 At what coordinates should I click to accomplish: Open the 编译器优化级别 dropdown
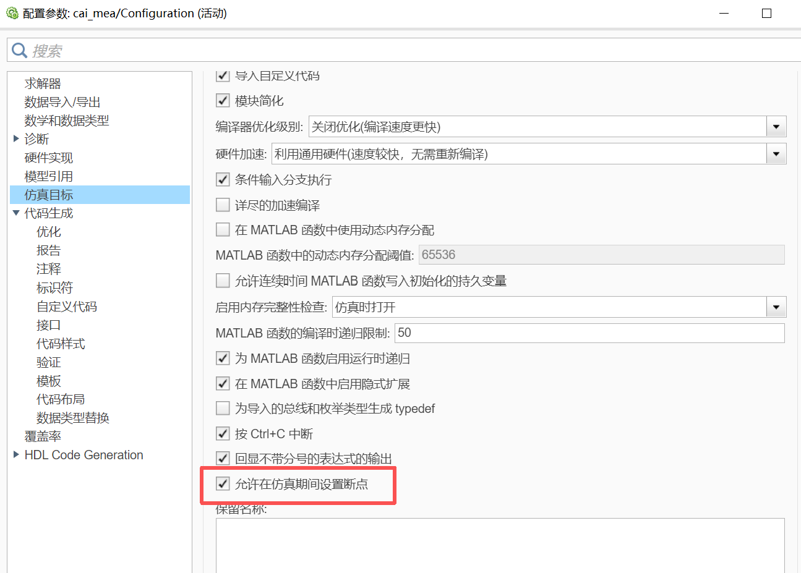tap(776, 127)
